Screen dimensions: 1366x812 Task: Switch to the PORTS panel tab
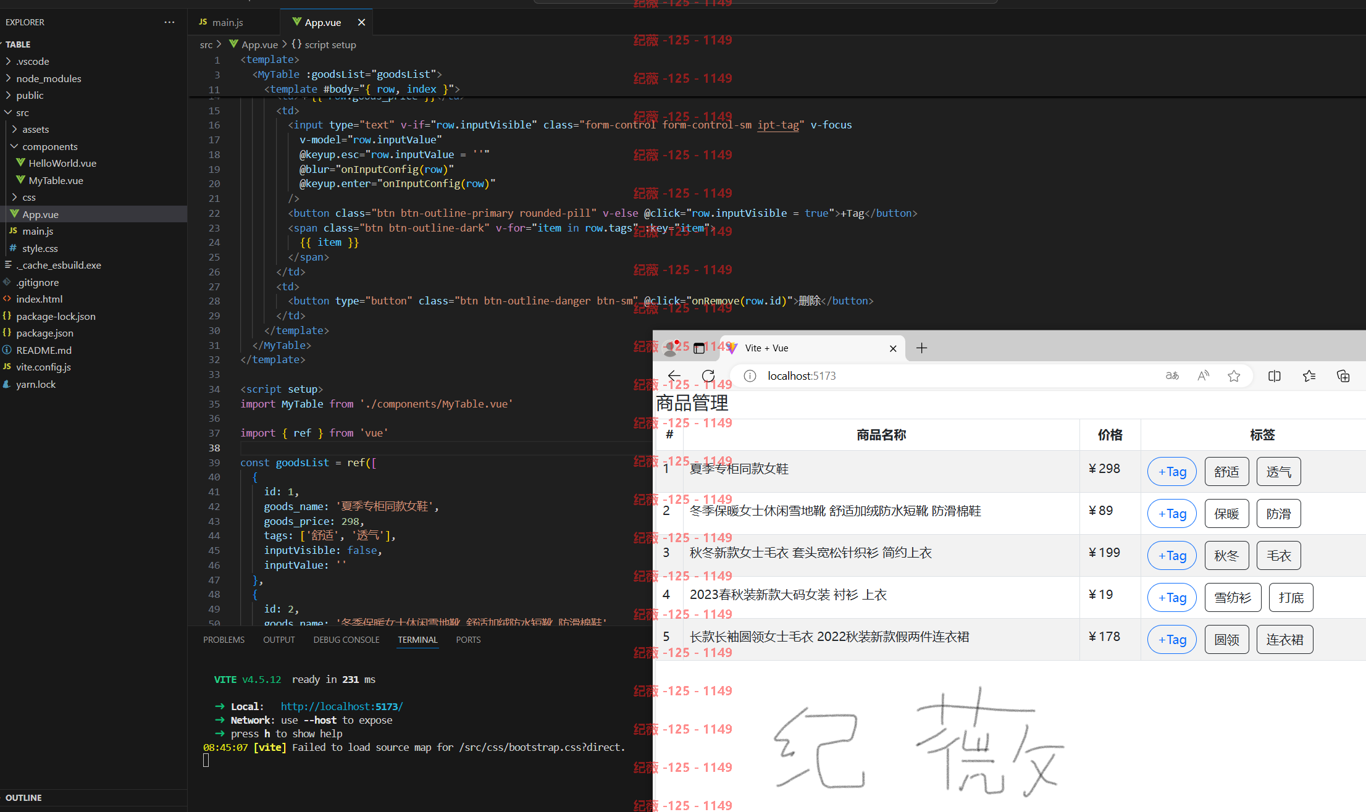[x=468, y=640]
